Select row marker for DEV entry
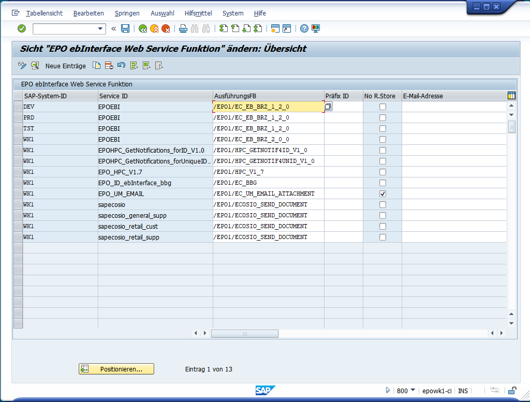This screenshot has width=530, height=402. point(18,107)
